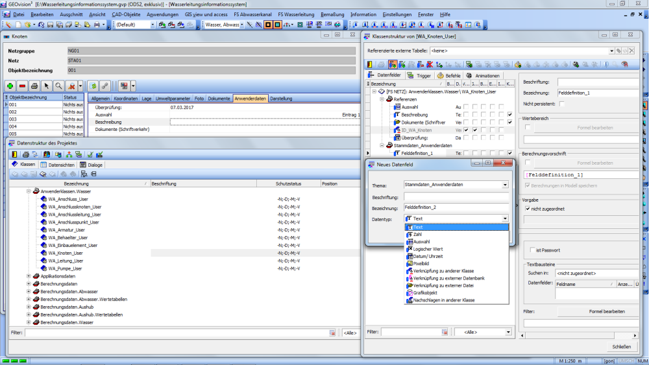Viewport: 649px width, 365px height.
Task: Open the info icon in Klassenstruktur toolbar
Action: coord(606,64)
